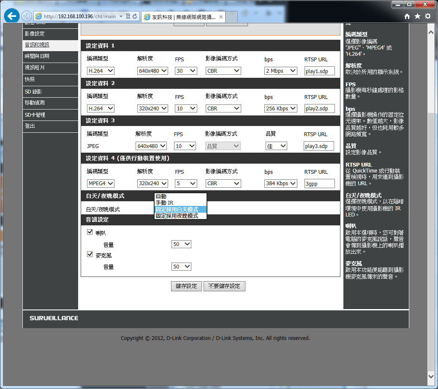Click the browser back arrow button
The image size is (438, 389).
11,16
